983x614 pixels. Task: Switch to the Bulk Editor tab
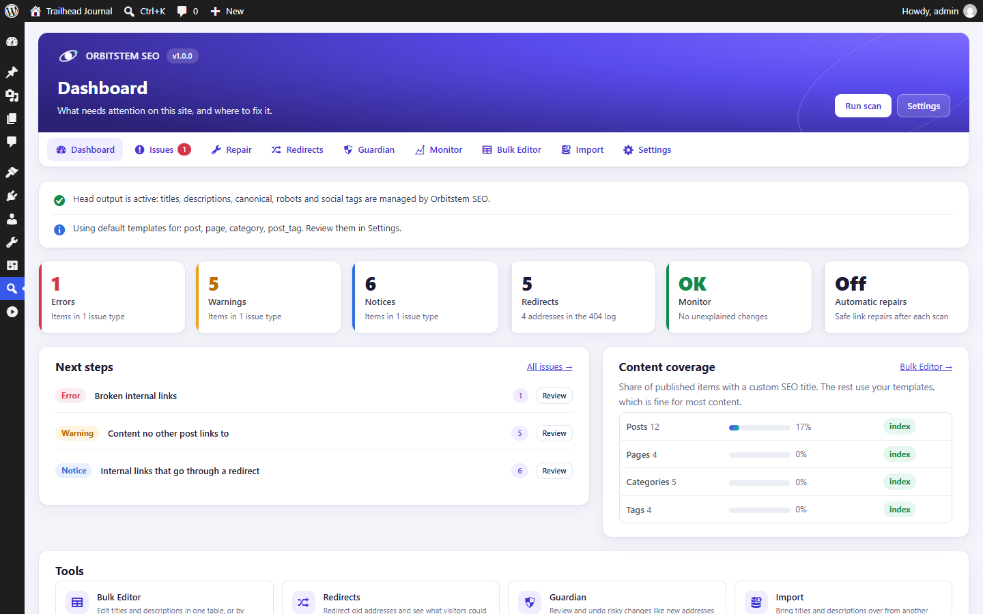(x=512, y=149)
